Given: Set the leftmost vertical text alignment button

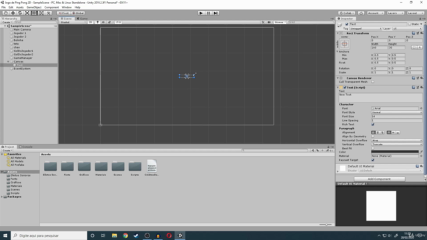Looking at the screenshot, I should tap(389, 133).
